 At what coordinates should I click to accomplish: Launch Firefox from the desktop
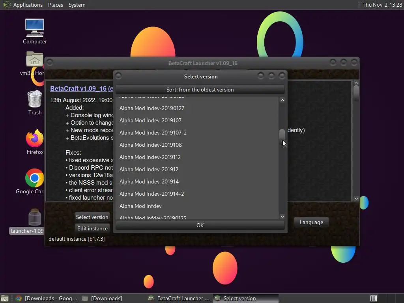coord(35,142)
